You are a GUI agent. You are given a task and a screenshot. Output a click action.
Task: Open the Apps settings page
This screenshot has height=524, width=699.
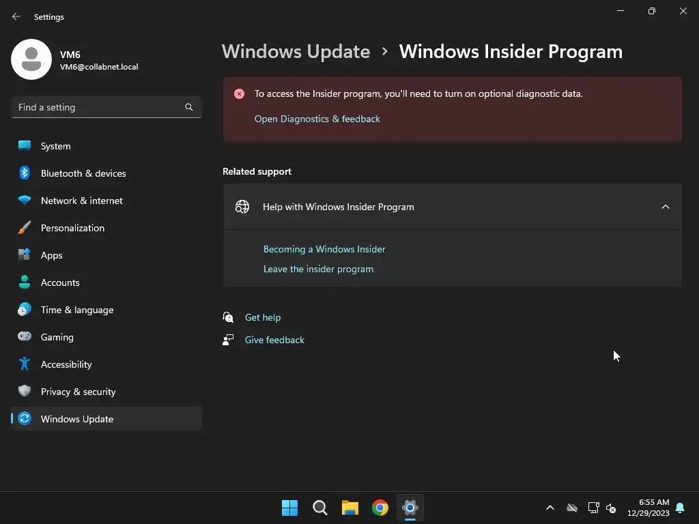coord(106,255)
